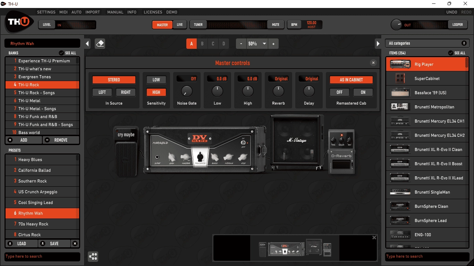
Task: Click zoom decrease minus button
Action: point(241,44)
